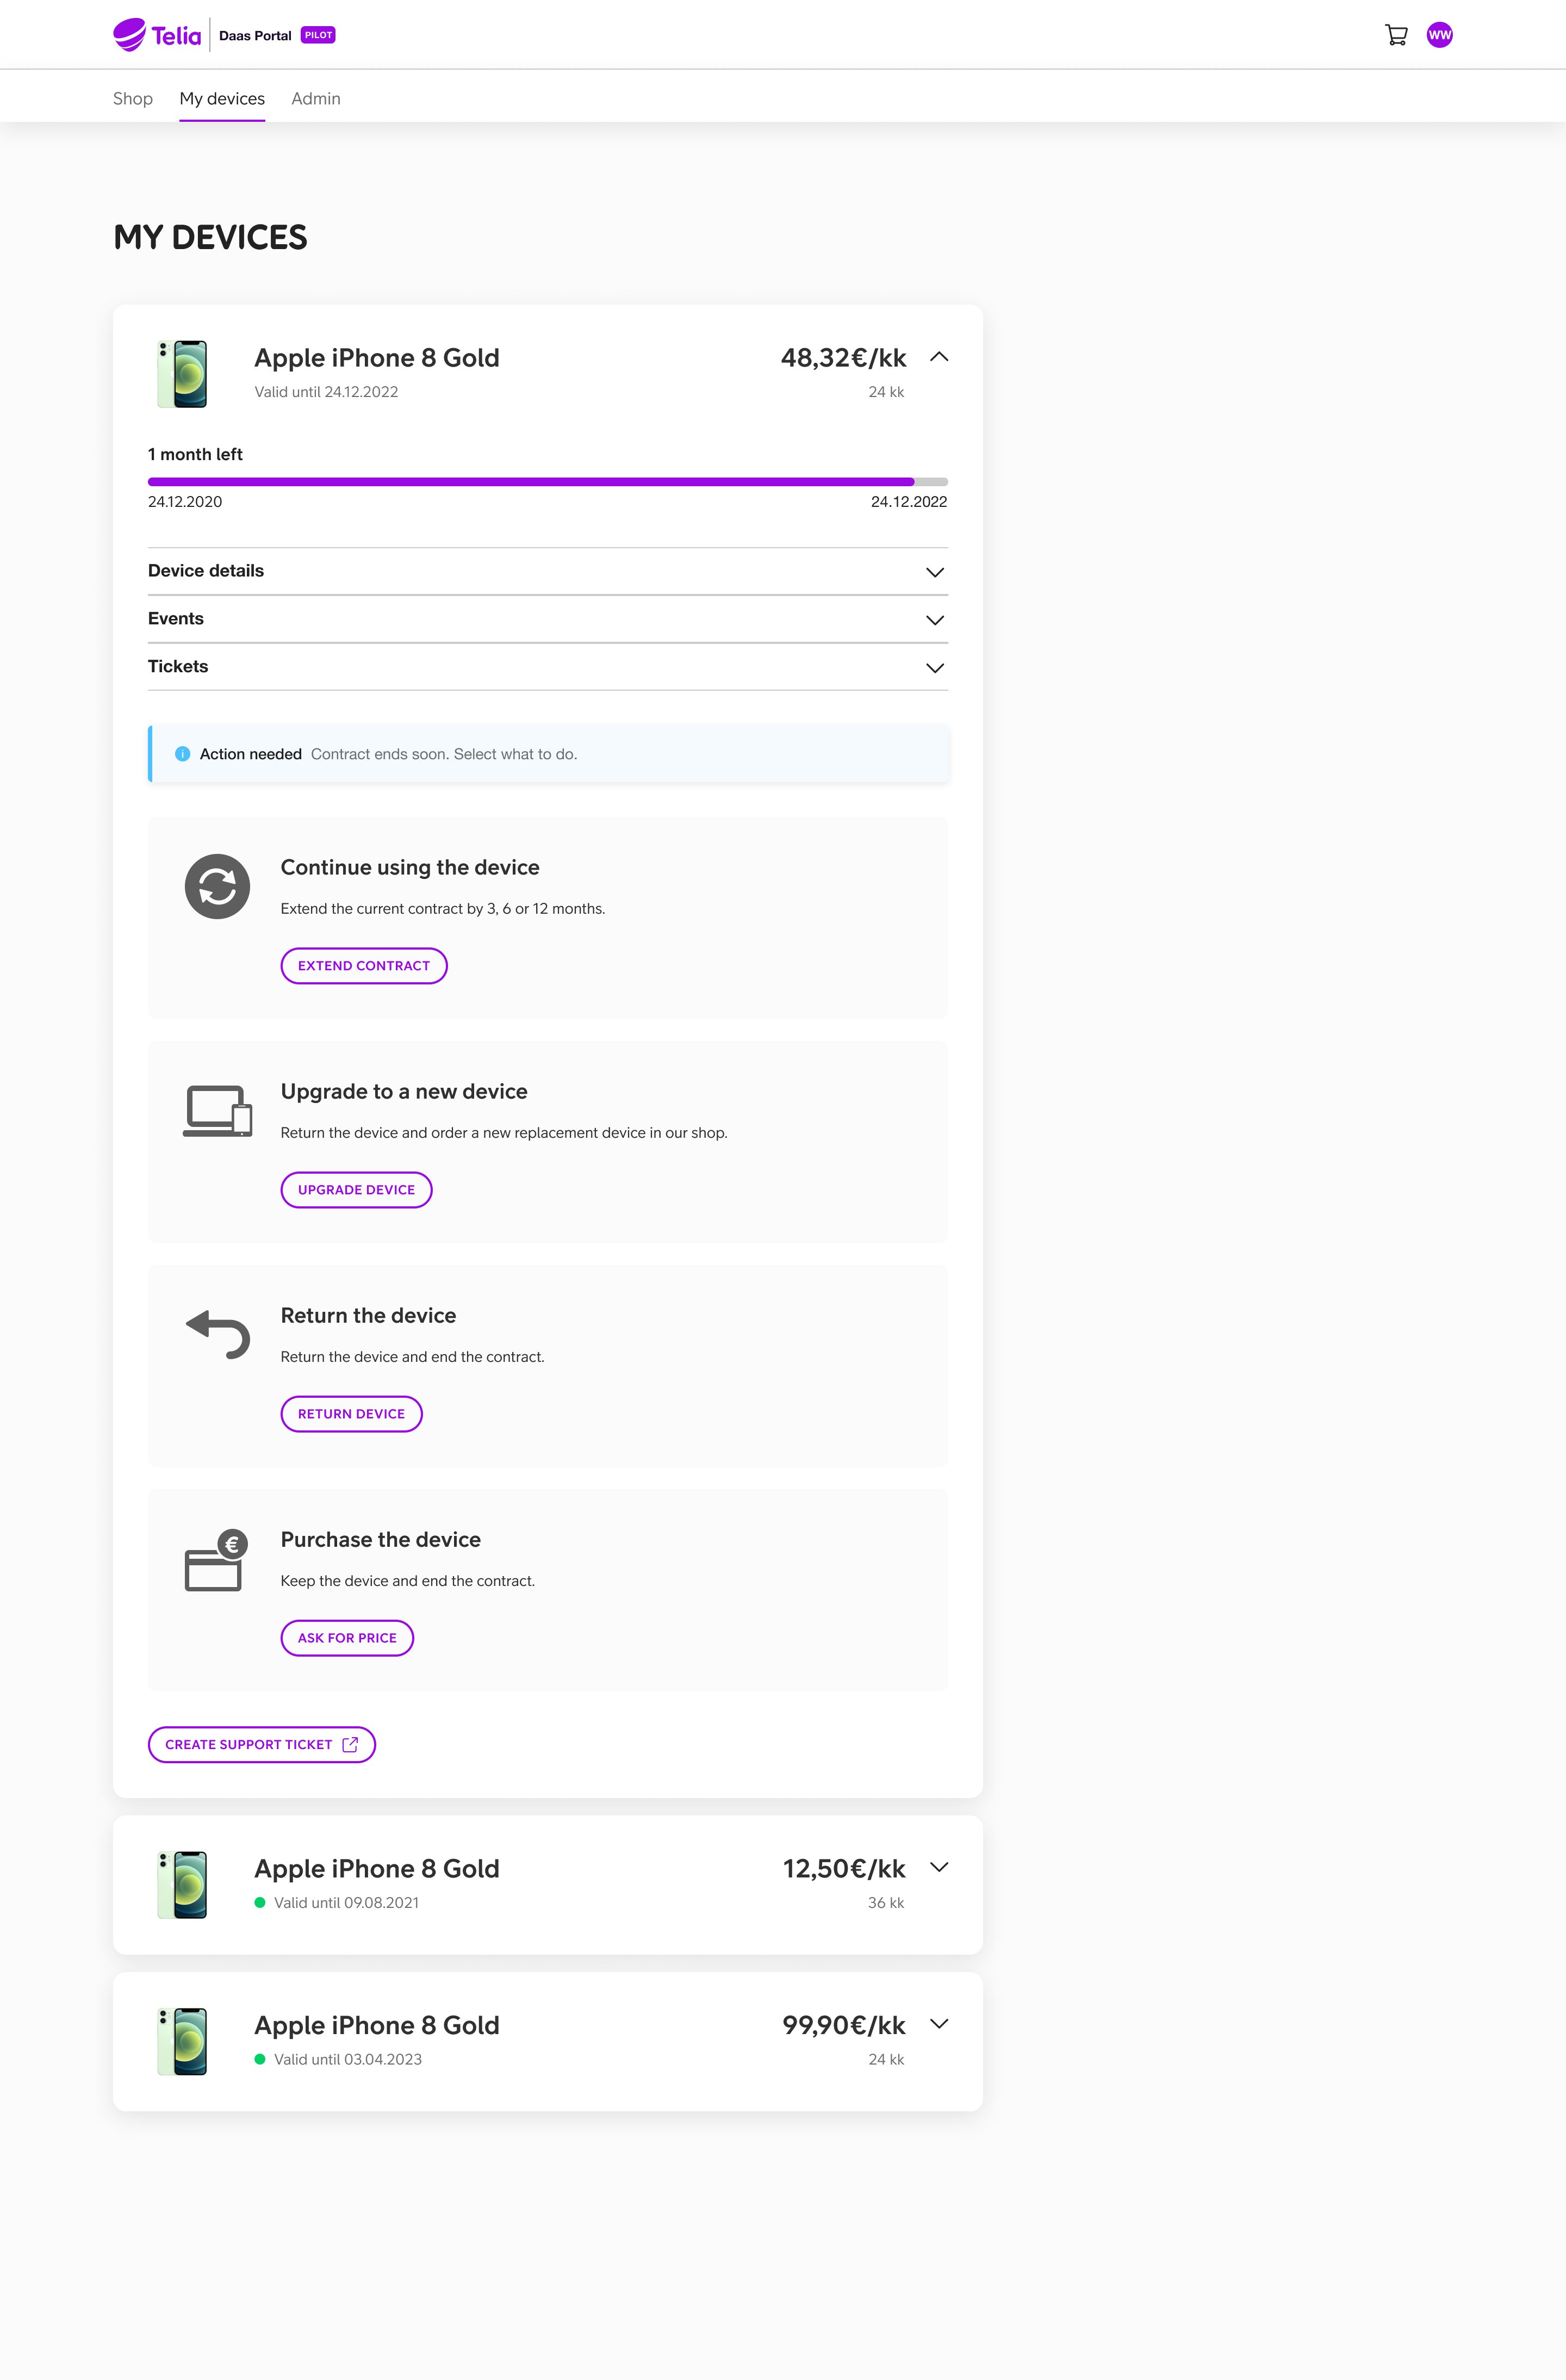Expand the 12,50€/kk iPhone device card
Image resolution: width=1566 pixels, height=2380 pixels.
click(938, 1867)
